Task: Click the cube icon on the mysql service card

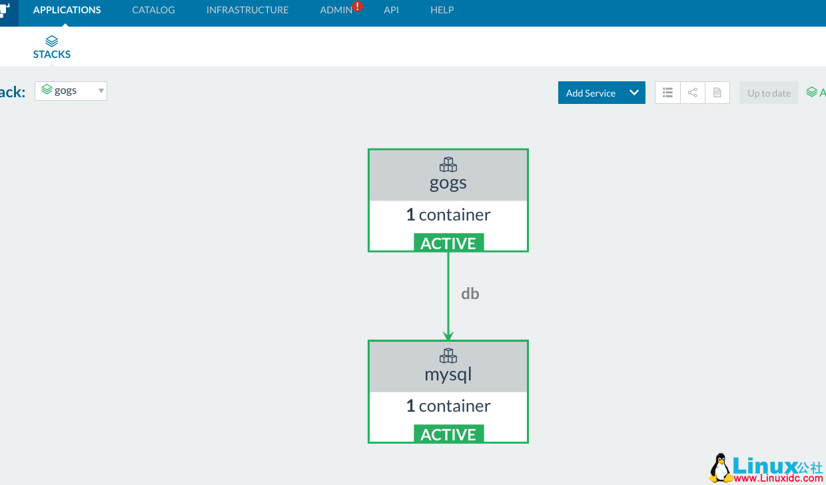Action: pyautogui.click(x=448, y=356)
